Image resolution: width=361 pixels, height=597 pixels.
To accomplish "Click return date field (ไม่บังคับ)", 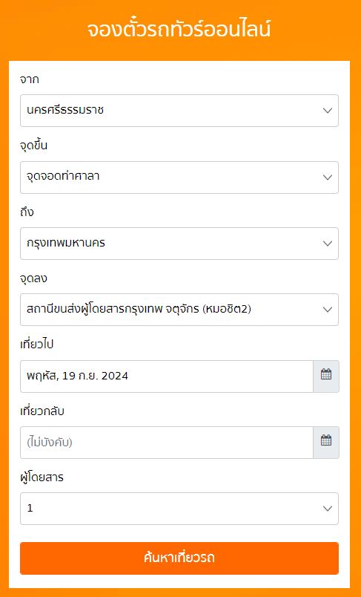I will [x=167, y=443].
